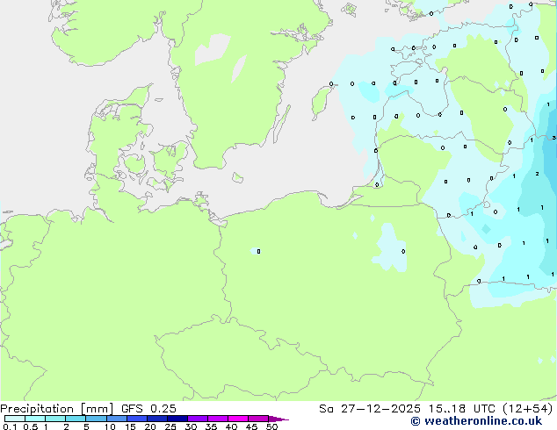Click the '2' precipitation value on the map
Screen dimensions: 557x430
point(537,174)
